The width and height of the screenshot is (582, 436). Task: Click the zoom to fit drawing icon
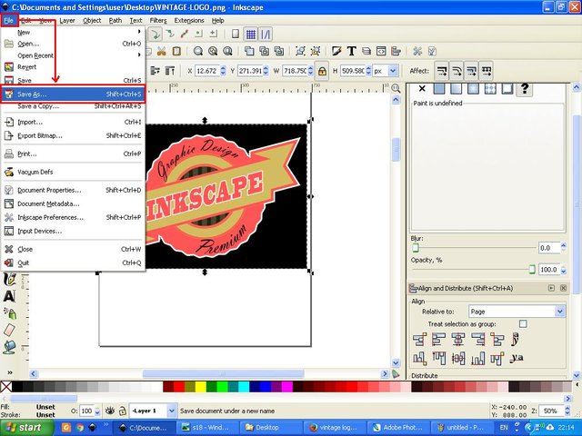coord(213,51)
